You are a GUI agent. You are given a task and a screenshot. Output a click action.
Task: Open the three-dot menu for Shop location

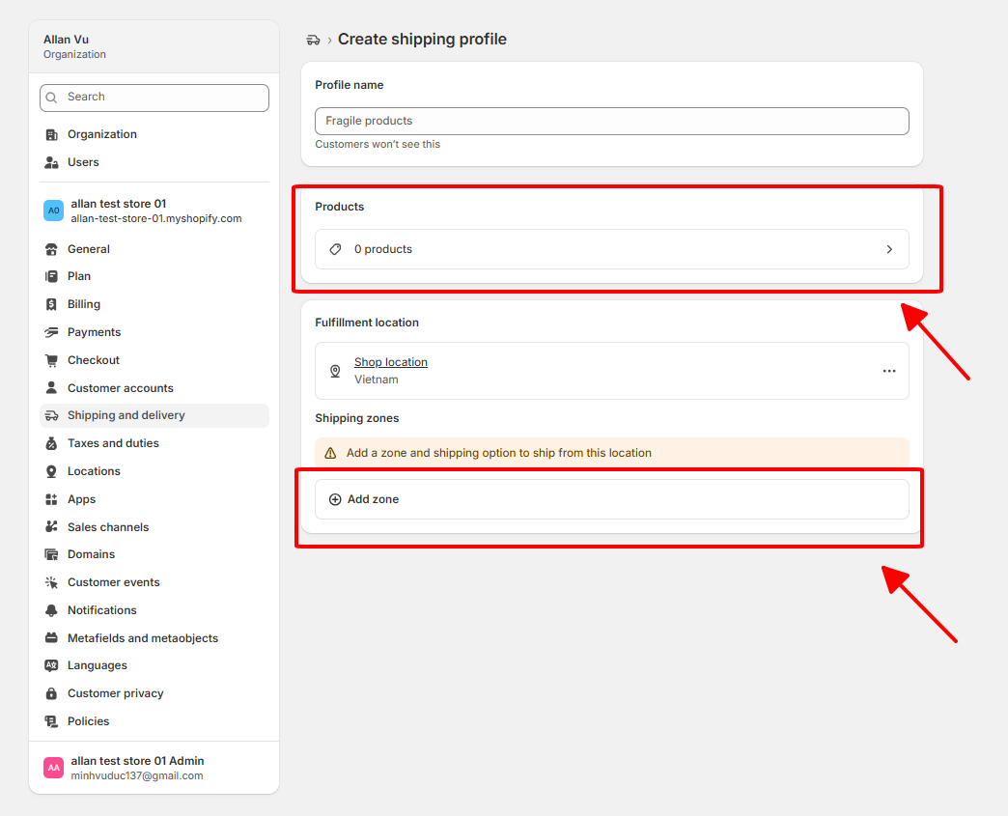pos(889,371)
